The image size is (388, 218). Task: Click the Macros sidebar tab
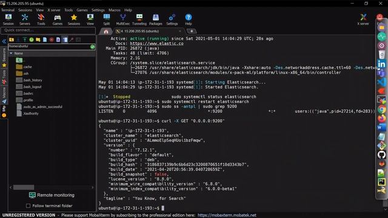4,95
